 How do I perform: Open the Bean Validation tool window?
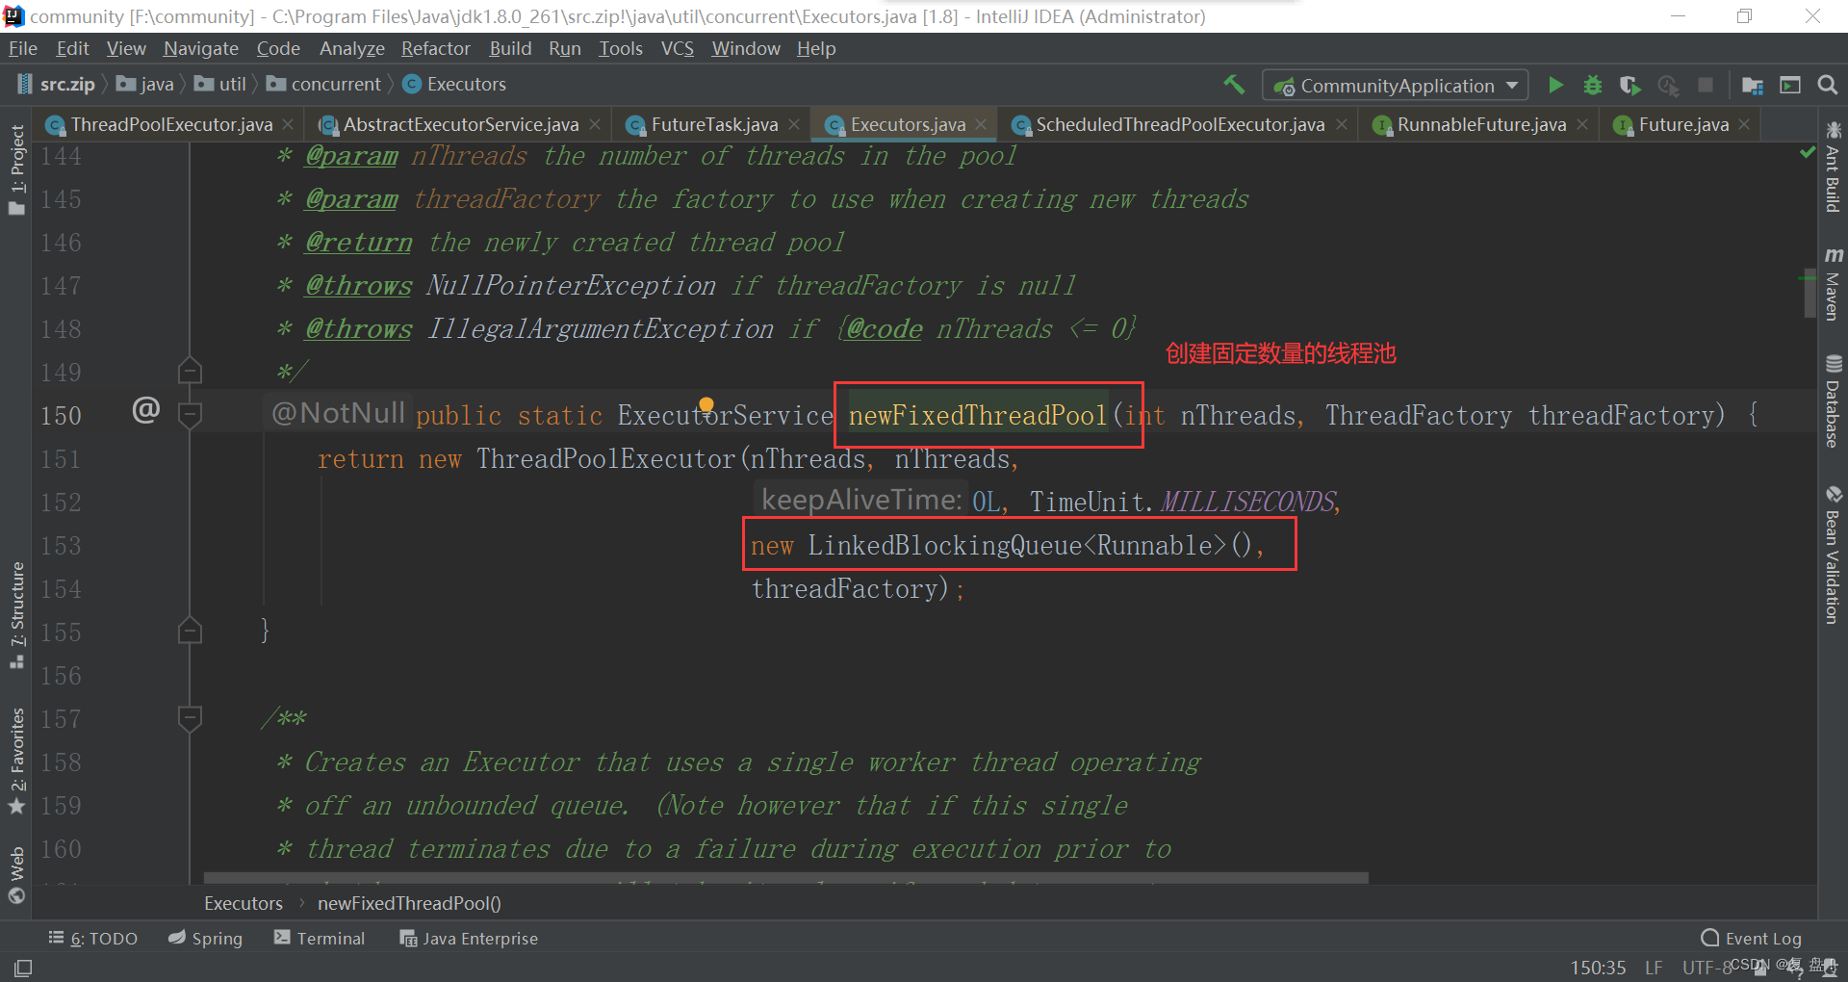(x=1833, y=555)
